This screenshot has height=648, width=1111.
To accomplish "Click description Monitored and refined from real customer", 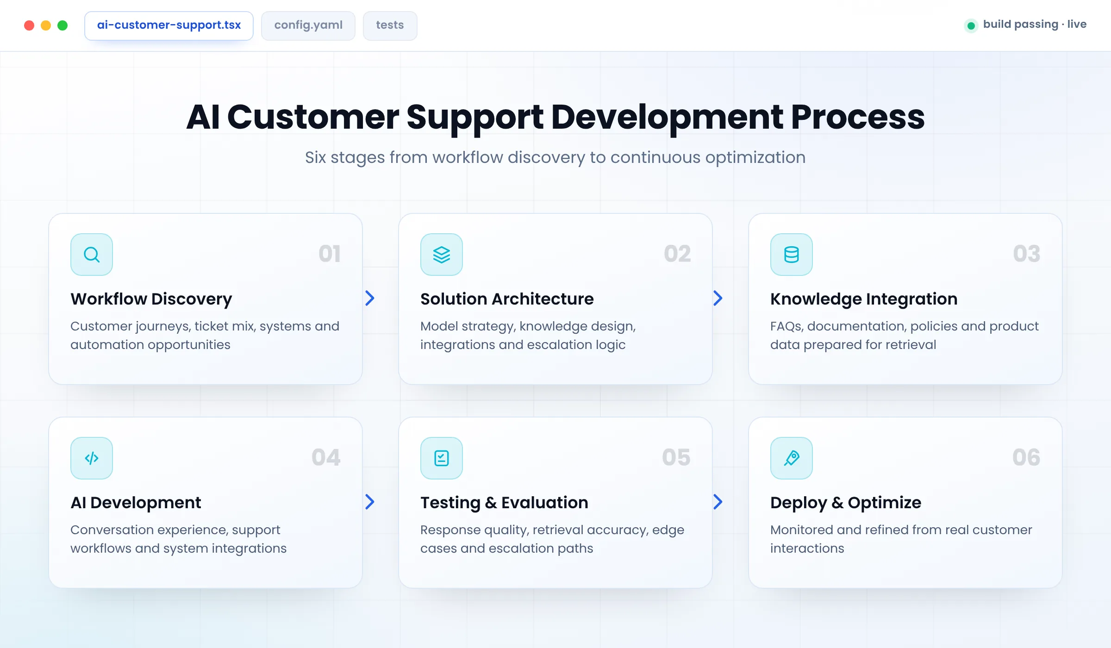I will click(901, 539).
